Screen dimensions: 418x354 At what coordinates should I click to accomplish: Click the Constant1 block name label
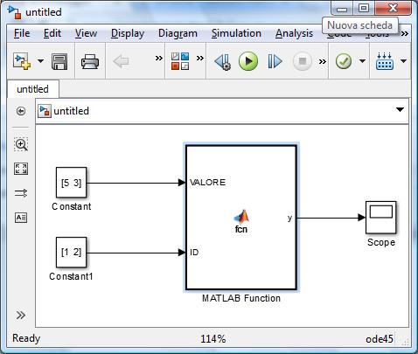(x=71, y=276)
